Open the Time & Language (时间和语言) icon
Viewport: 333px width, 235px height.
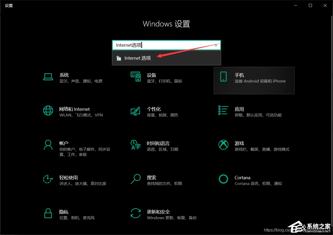(135, 145)
